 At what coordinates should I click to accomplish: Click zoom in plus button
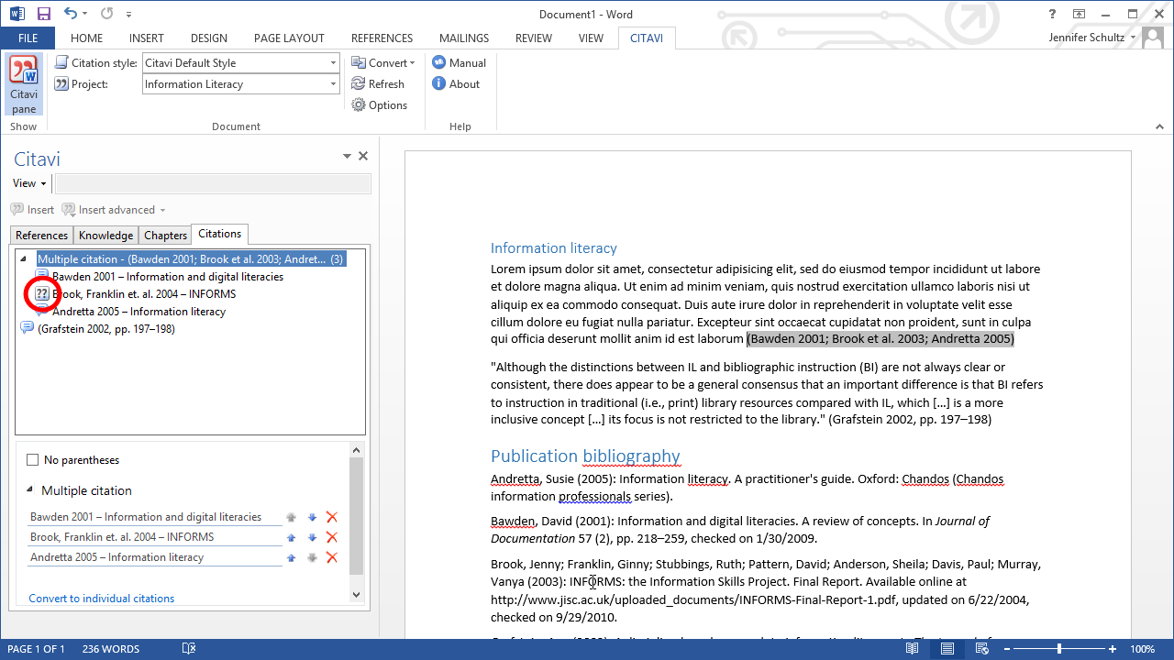[1113, 649]
